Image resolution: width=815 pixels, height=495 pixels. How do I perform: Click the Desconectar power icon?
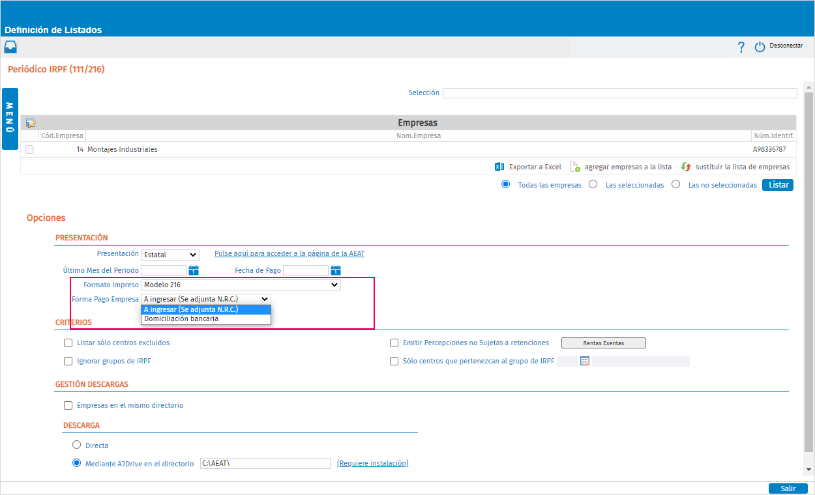(760, 47)
